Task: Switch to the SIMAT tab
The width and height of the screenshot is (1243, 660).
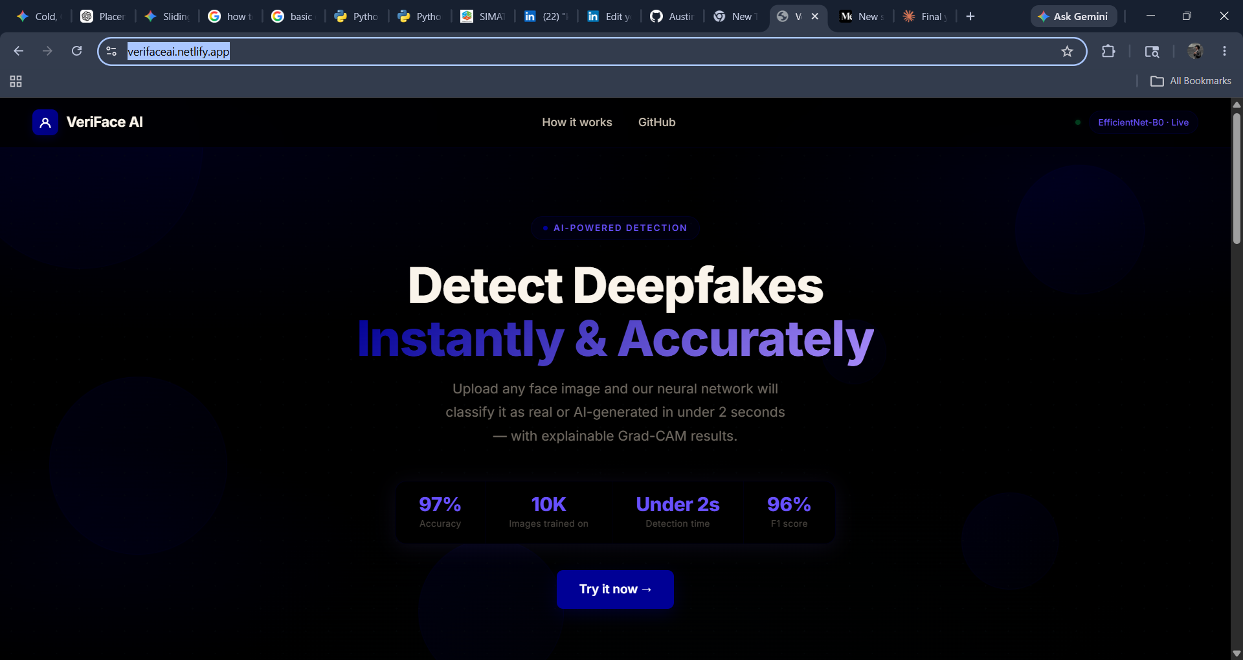Action: point(483,16)
